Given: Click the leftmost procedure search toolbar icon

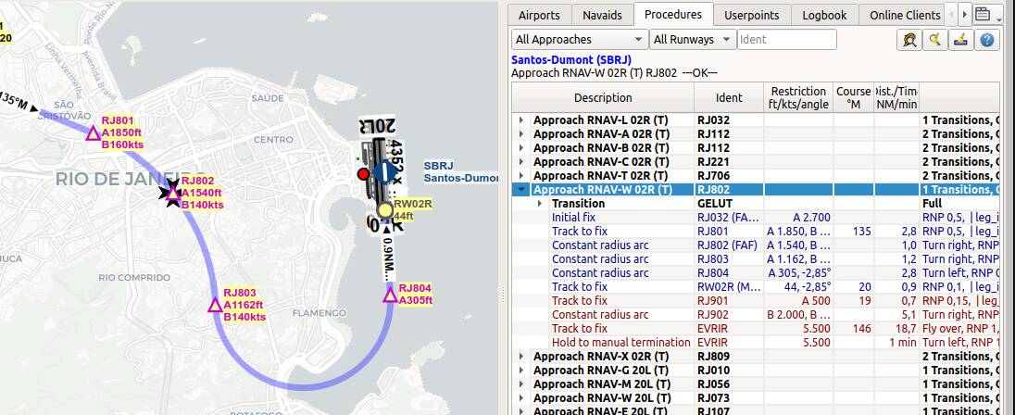Looking at the screenshot, I should coord(911,40).
